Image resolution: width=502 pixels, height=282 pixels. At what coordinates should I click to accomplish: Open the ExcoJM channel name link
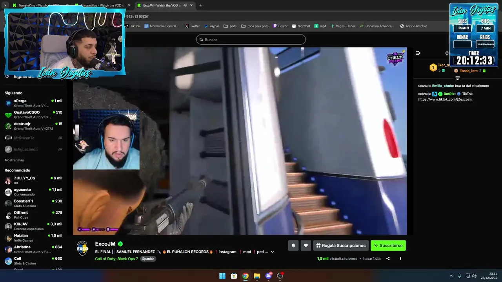pos(105,244)
